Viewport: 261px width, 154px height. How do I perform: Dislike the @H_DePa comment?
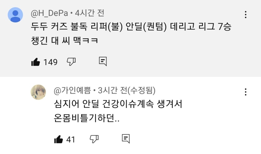click(x=71, y=62)
